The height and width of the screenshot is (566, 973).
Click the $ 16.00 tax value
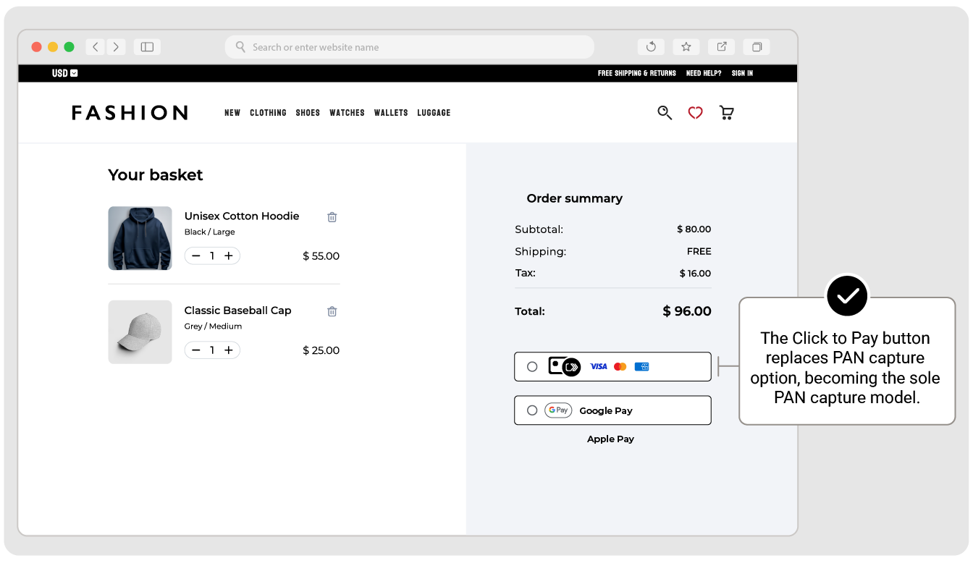(x=695, y=274)
